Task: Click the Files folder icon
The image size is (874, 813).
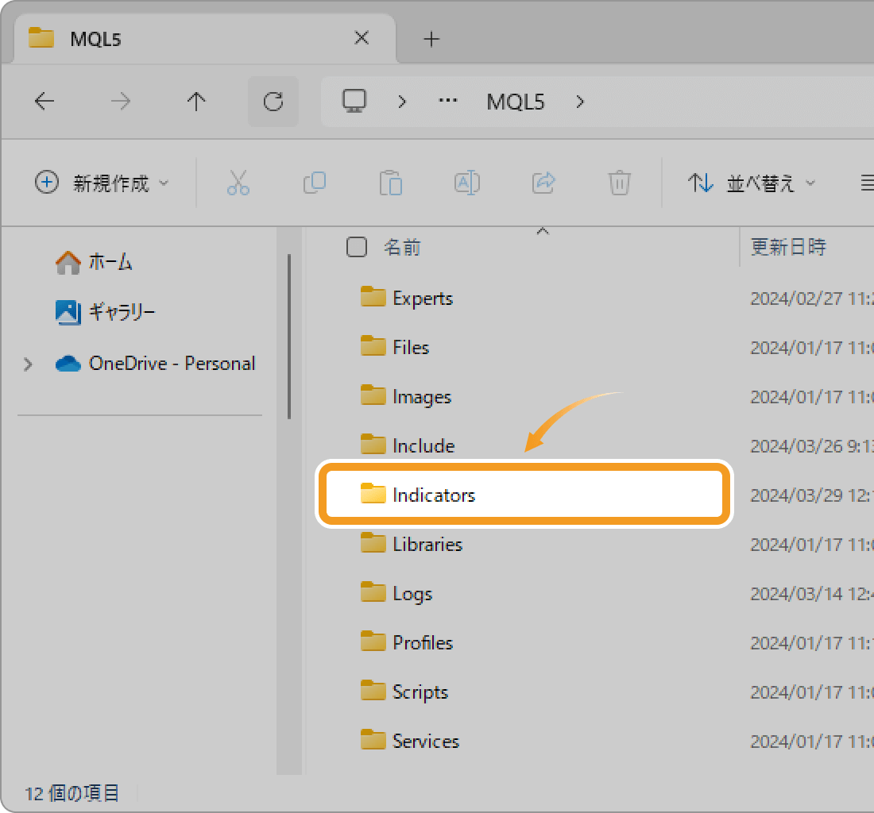Action: pyautogui.click(x=373, y=345)
